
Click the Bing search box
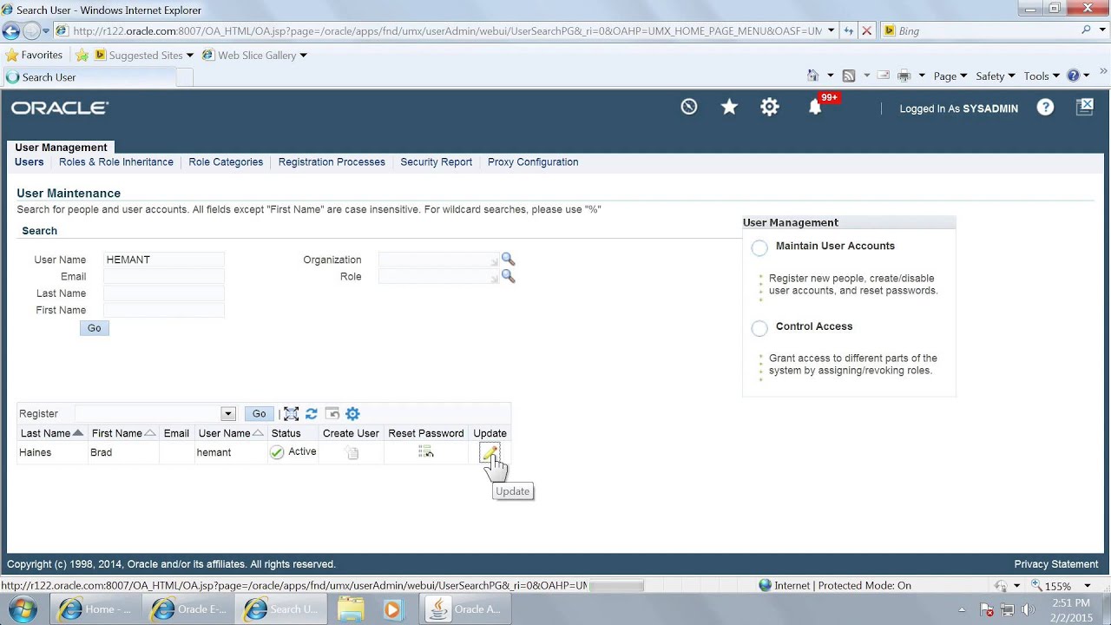tap(985, 30)
